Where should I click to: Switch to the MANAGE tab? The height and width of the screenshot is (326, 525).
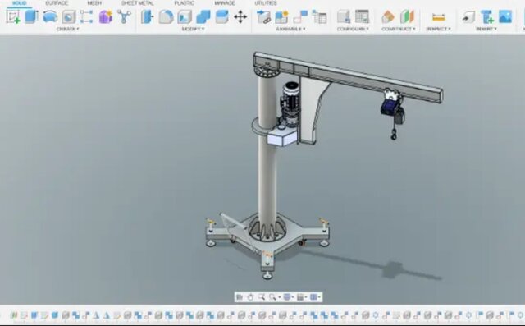tap(225, 3)
